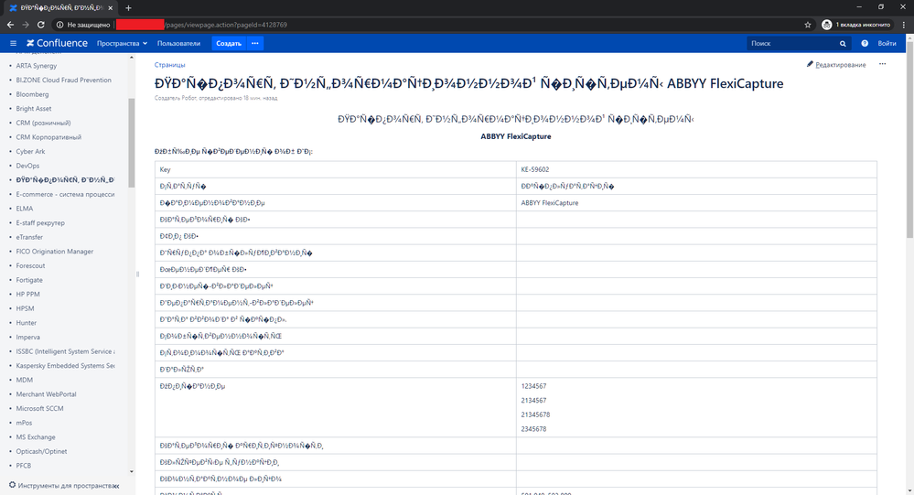Viewport: 914px width, 495px height.
Task: Open Opticash/Optinet sidebar page
Action: coord(41,451)
